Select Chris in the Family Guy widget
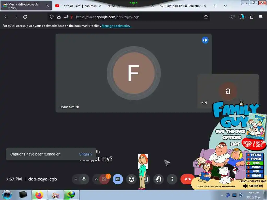Image resolution: width=267 pixels, height=200 pixels. [255, 167]
